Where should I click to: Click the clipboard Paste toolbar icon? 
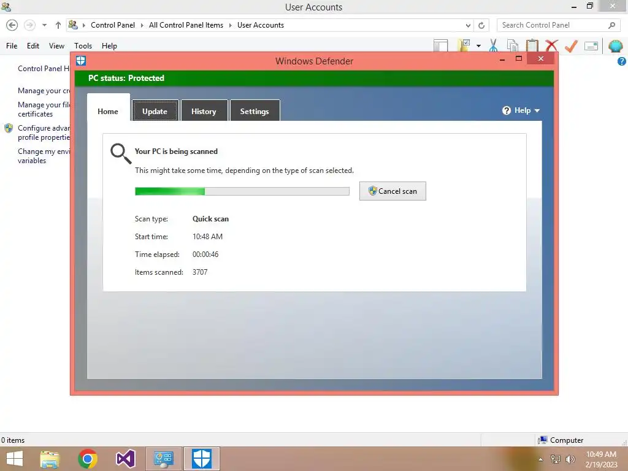click(532, 45)
